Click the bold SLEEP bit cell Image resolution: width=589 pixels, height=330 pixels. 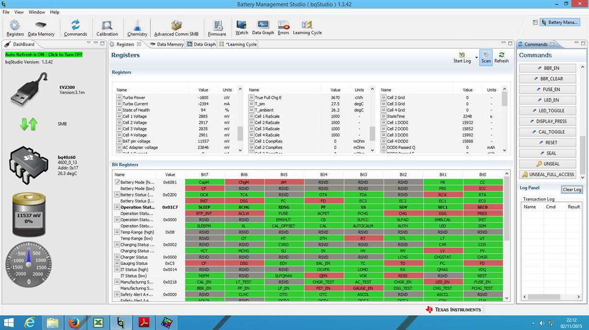[204, 207]
